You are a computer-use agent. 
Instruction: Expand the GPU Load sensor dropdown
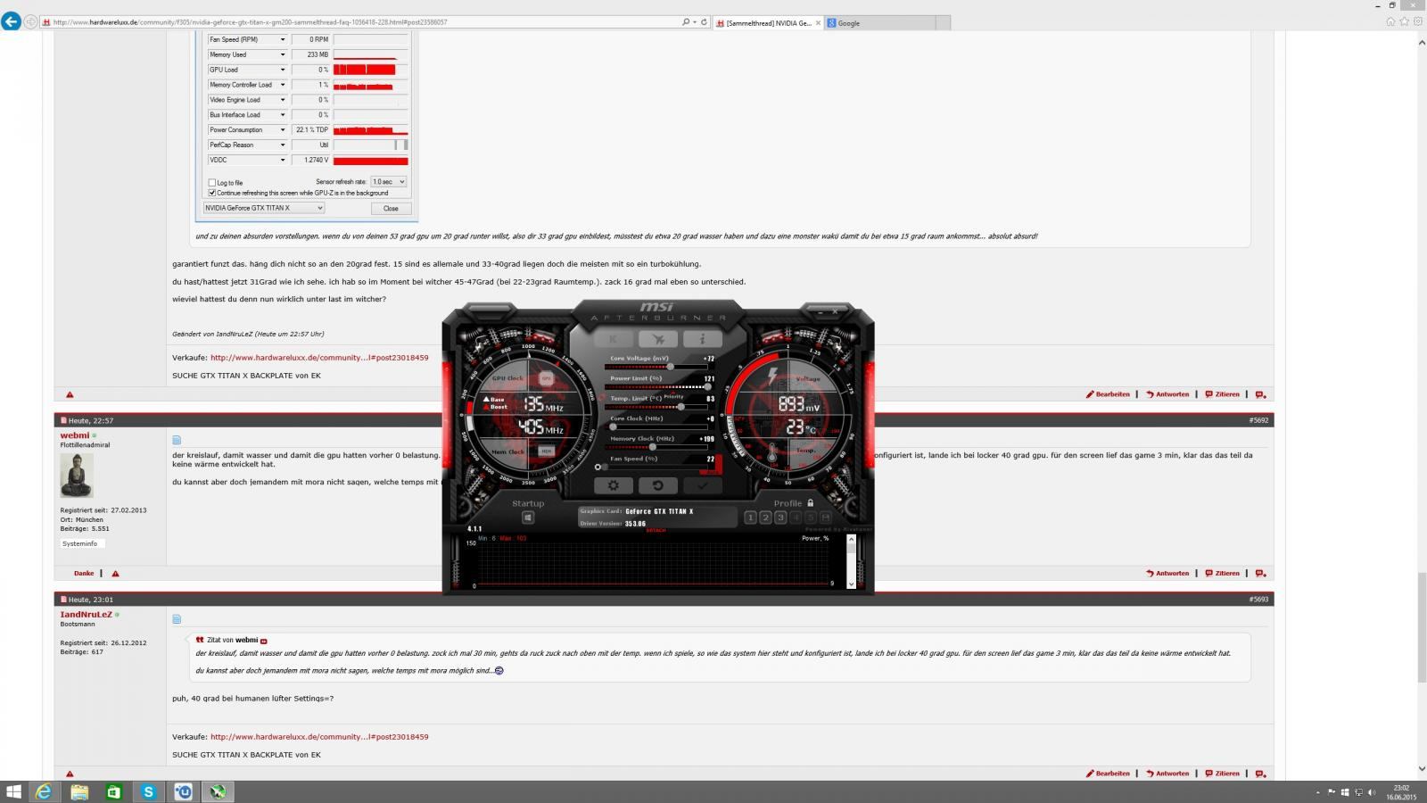(283, 70)
